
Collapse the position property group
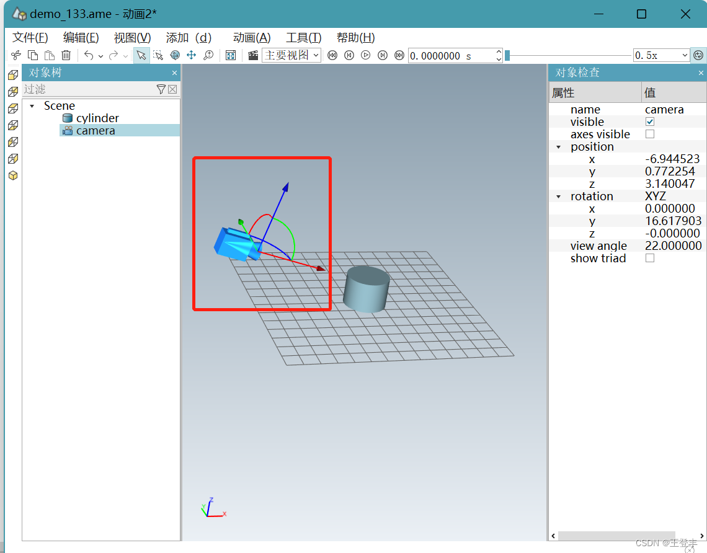(557, 146)
